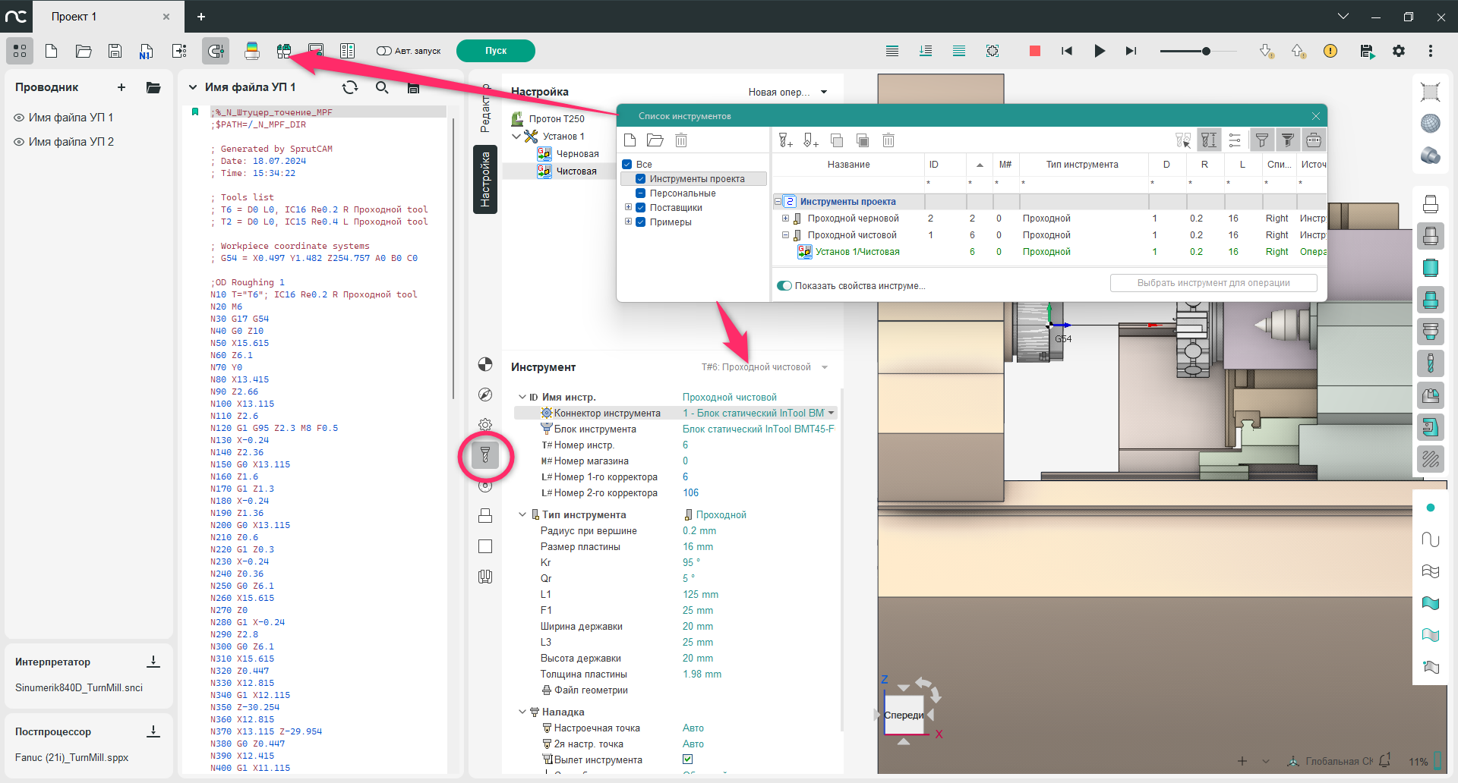
Task: Collapse the Наладка property group
Action: coord(522,712)
